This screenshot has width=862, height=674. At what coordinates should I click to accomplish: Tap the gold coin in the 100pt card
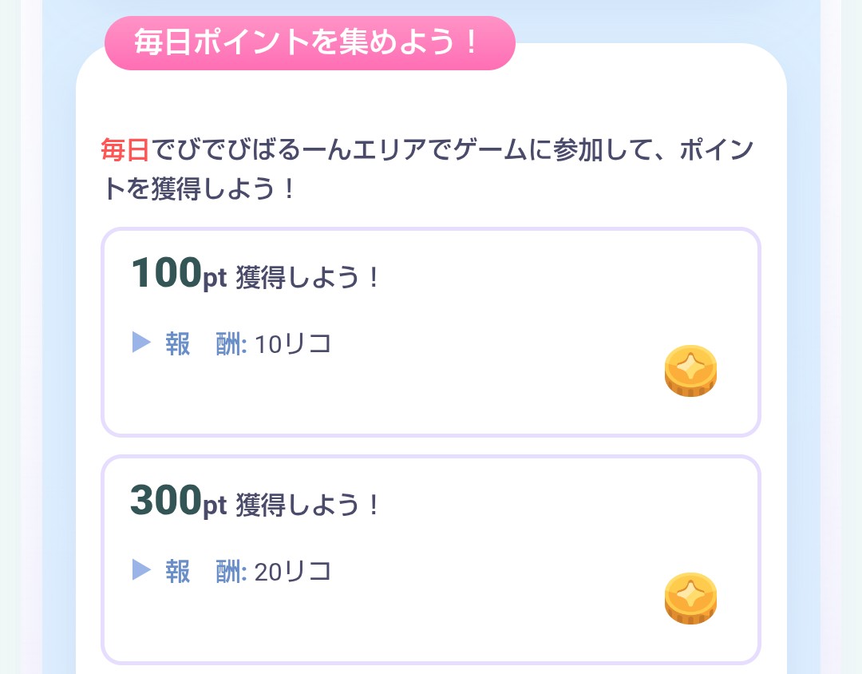[690, 371]
